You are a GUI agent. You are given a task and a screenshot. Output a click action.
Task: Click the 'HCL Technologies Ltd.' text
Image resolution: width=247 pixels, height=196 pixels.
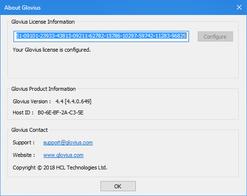coord(82,168)
